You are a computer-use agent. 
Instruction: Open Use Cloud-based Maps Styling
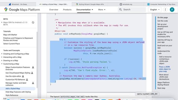pyautogui.click(x=18, y=73)
